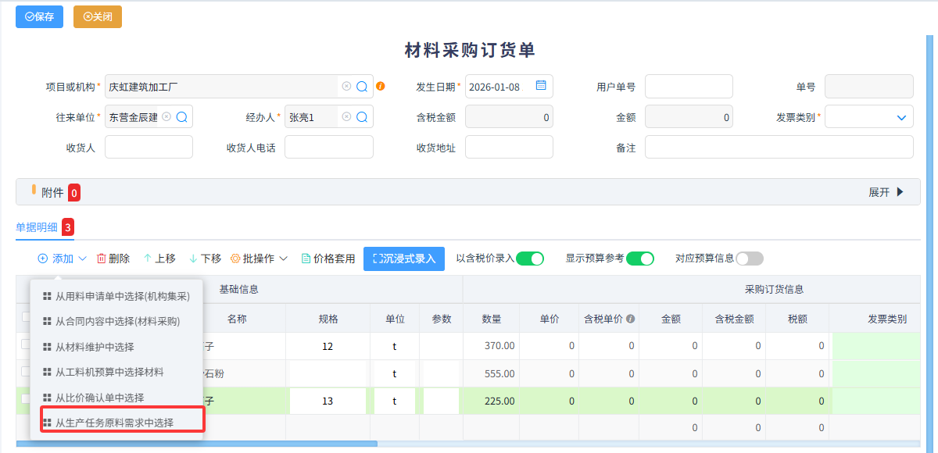Open the calendar picker for 发生日期
The image size is (938, 453).
540,86
